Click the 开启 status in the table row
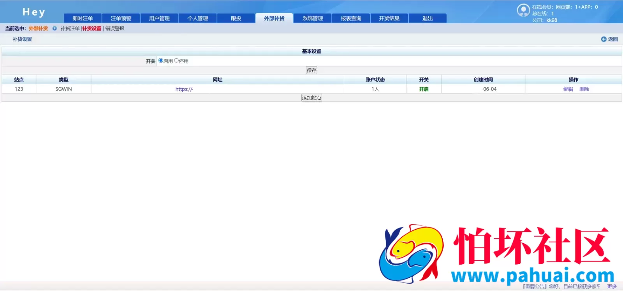Screen dimensions: 623x291 point(424,89)
